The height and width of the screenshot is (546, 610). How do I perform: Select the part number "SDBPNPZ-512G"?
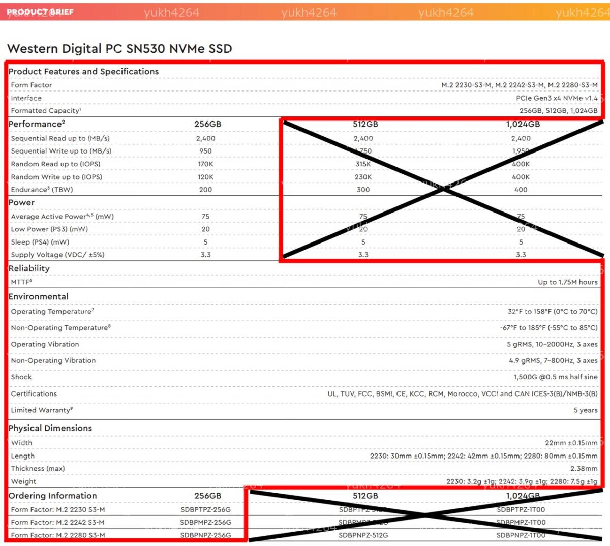pyautogui.click(x=363, y=535)
